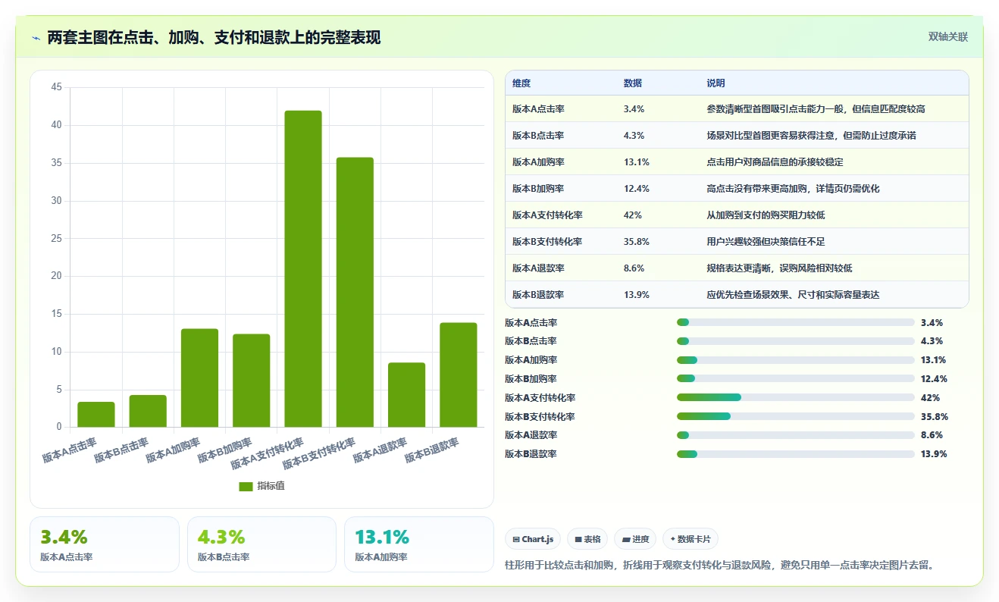Screen dimensions: 999x602
Task: Click the 版本A支付转化率 progress bar
Action: click(795, 397)
